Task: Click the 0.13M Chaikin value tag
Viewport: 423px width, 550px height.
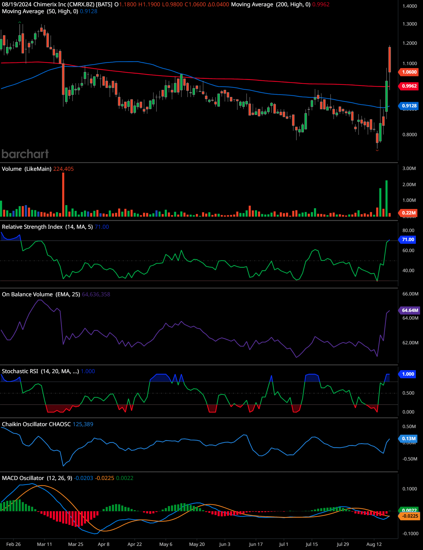Action: (x=408, y=439)
